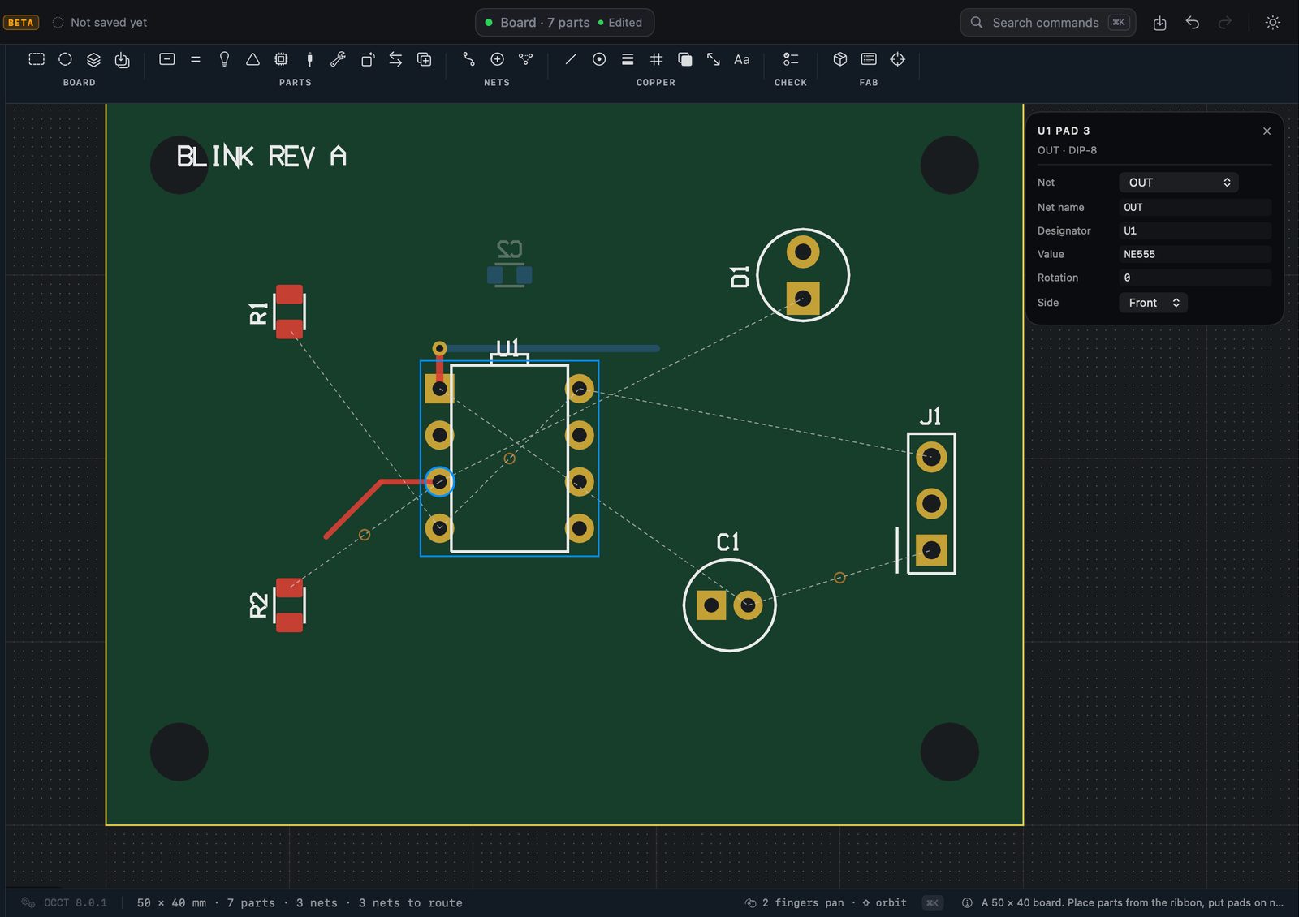Click the export download icon in header

[1159, 23]
